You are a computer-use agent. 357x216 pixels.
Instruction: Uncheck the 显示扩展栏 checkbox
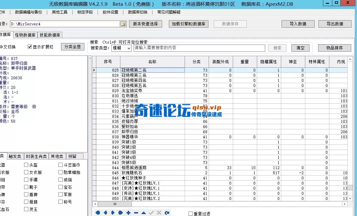pyautogui.click(x=30, y=47)
